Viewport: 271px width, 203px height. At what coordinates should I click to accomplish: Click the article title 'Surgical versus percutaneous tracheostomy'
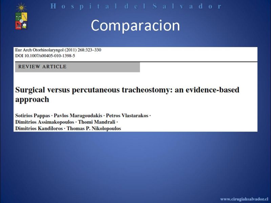[x=93, y=90]
